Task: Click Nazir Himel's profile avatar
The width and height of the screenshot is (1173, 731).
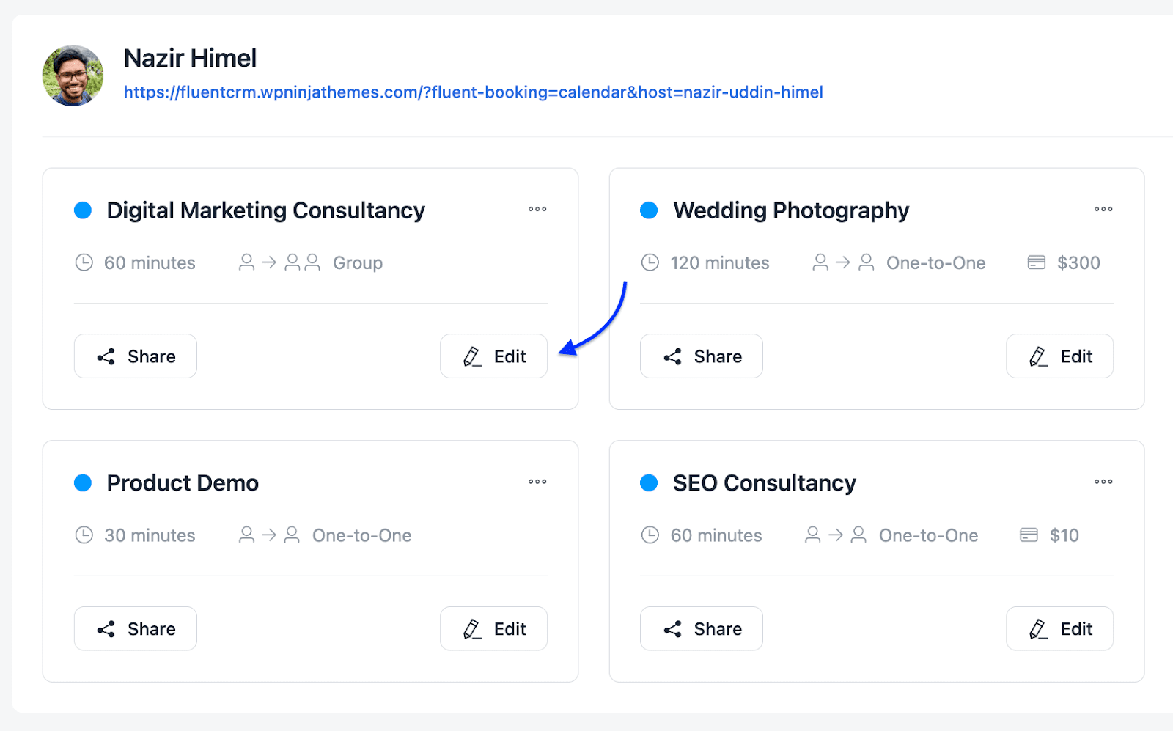Action: coord(73,76)
